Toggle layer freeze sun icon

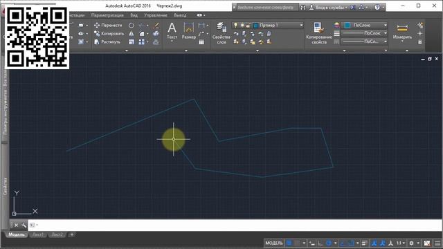[242, 26]
